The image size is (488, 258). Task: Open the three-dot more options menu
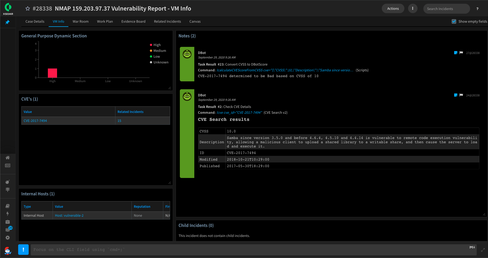click(x=413, y=8)
